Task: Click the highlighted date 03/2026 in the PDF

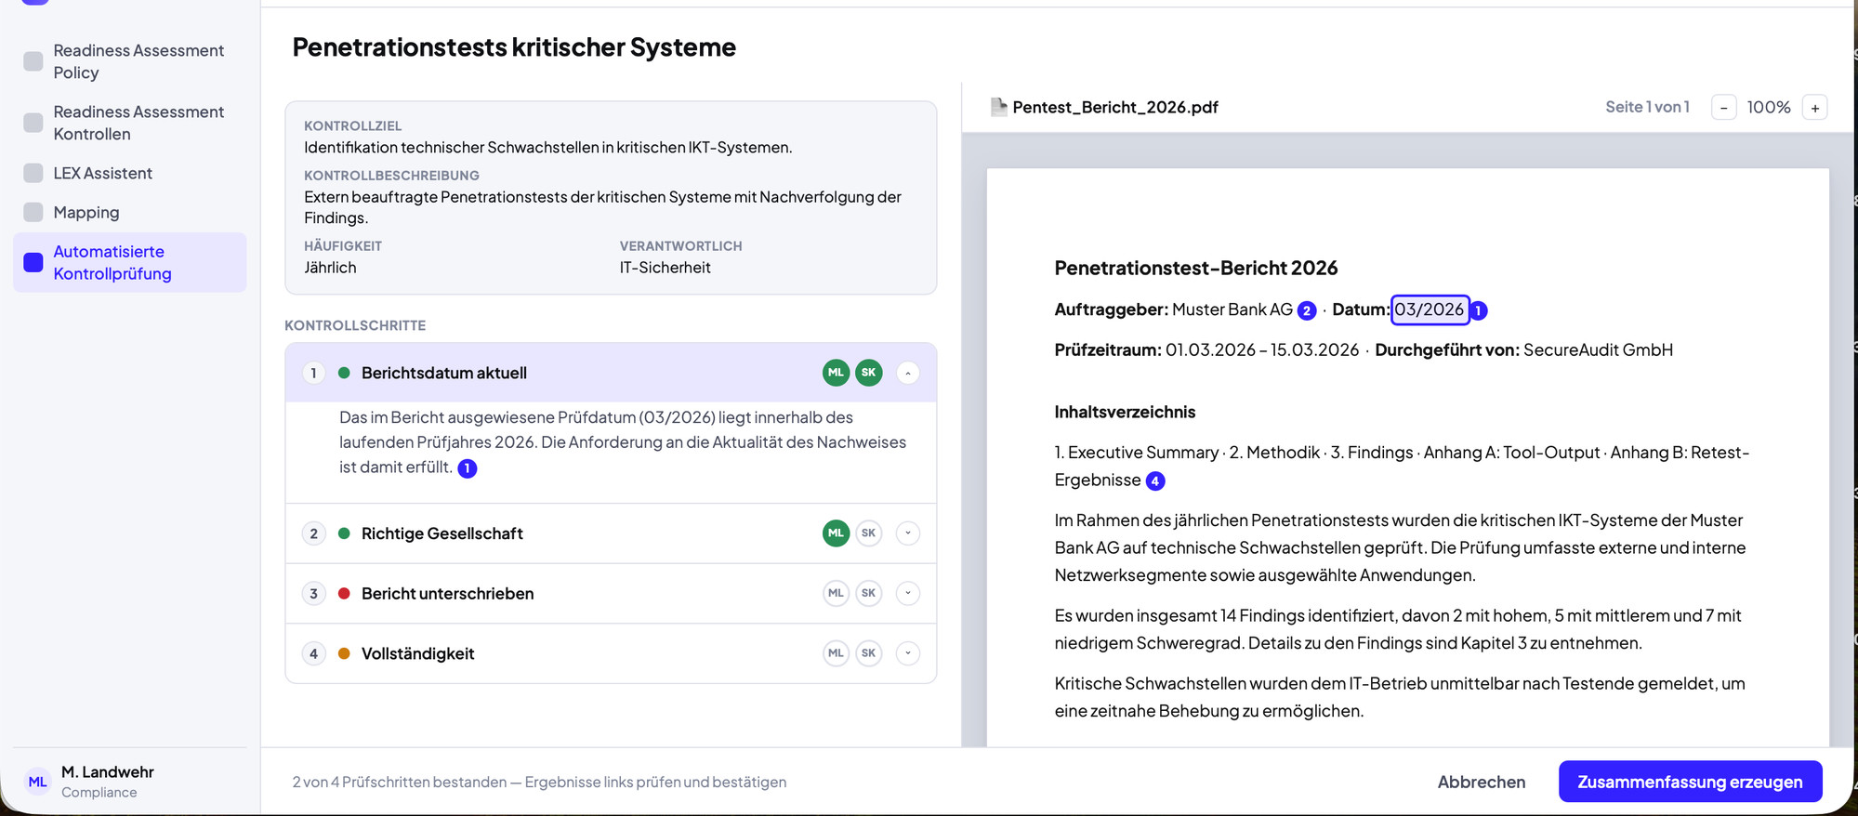Action: tap(1430, 309)
